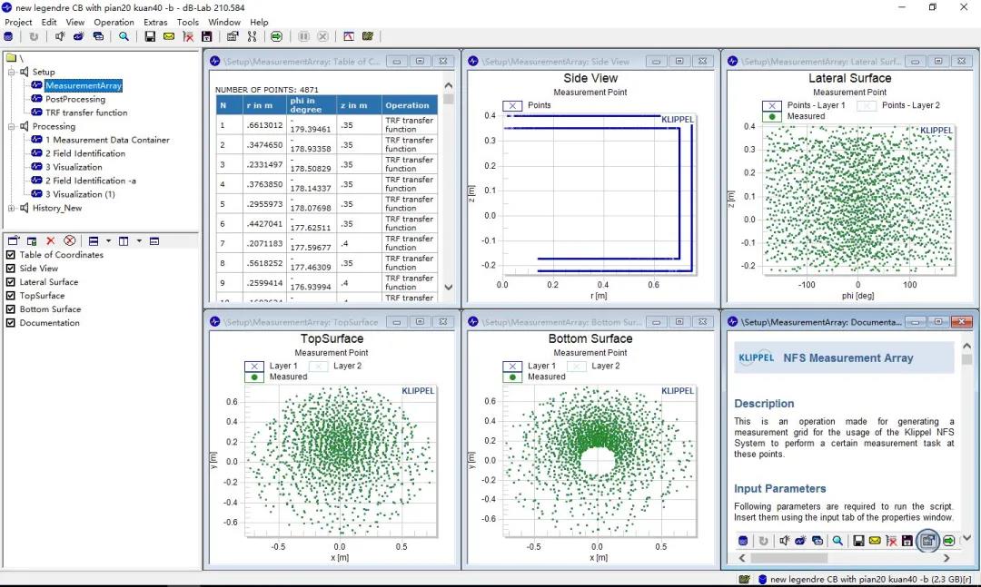981x587 pixels.
Task: Click the window with dots icon in left panel
Action: pyautogui.click(x=154, y=240)
